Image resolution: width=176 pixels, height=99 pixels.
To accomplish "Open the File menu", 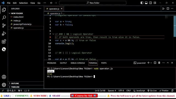I will [9, 3].
